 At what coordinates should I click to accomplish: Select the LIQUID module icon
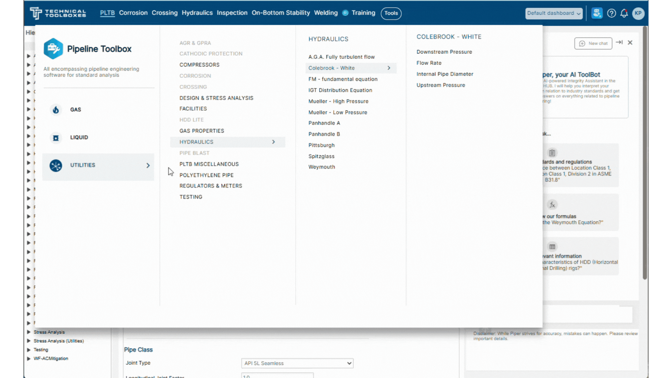(56, 138)
